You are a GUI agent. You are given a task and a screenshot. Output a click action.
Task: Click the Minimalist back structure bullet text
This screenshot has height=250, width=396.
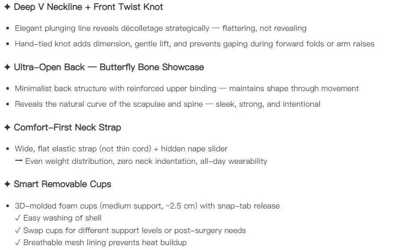(187, 88)
